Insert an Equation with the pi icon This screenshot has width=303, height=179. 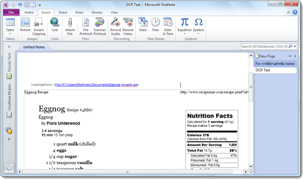[x=184, y=22]
